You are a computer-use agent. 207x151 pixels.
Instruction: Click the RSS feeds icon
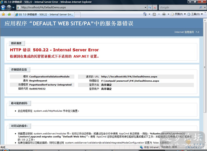point(154,14)
